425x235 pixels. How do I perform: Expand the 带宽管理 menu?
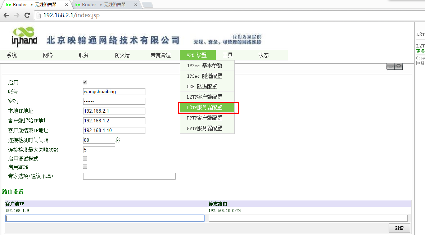(160, 55)
